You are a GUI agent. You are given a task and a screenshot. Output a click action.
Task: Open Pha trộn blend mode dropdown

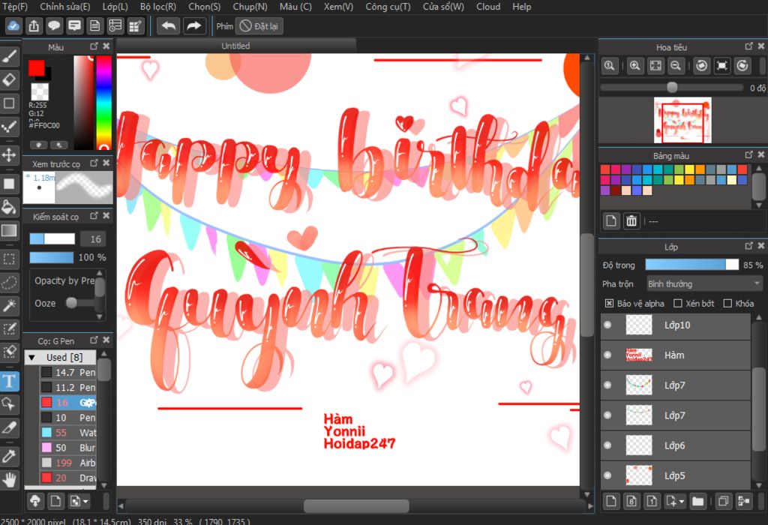coord(704,283)
